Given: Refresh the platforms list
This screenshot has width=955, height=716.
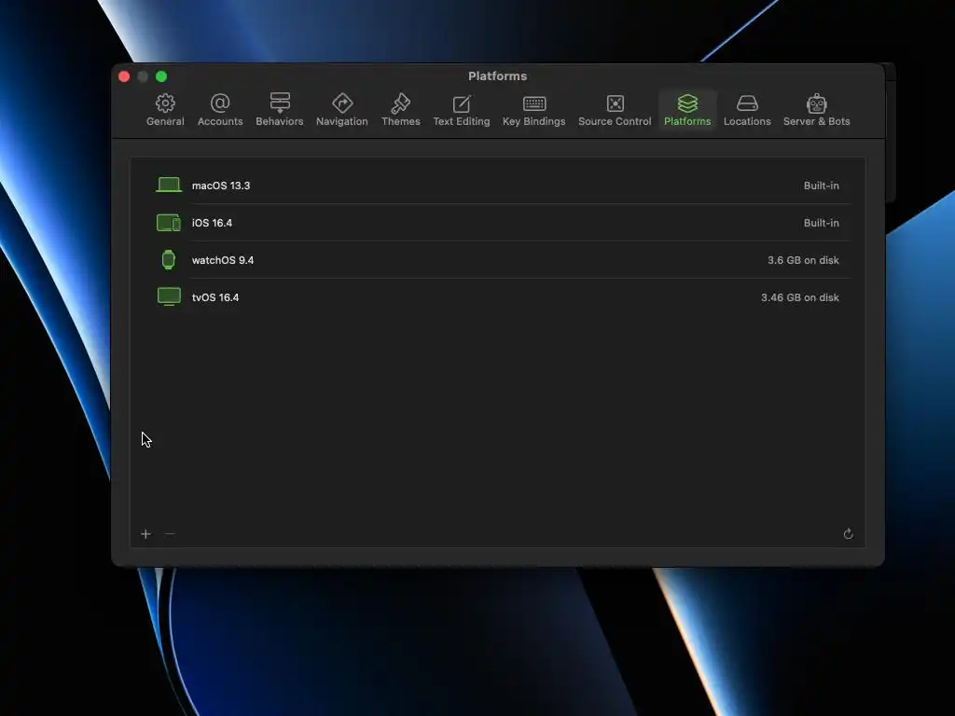Looking at the screenshot, I should pyautogui.click(x=848, y=534).
